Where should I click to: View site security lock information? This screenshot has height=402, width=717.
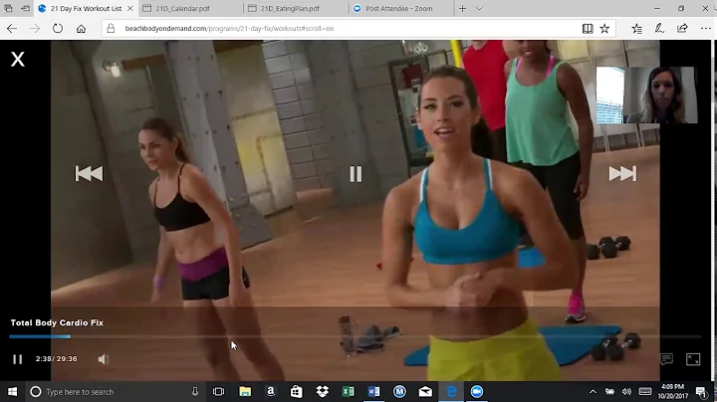pos(111,28)
